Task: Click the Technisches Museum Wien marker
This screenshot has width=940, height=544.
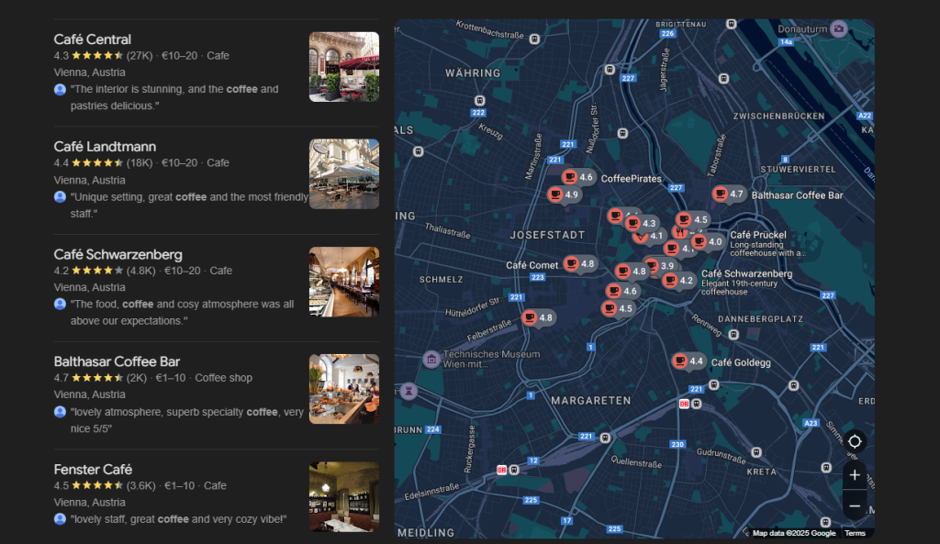Action: click(x=431, y=359)
